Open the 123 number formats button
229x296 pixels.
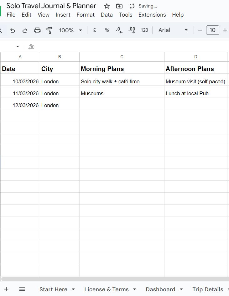coord(144,30)
